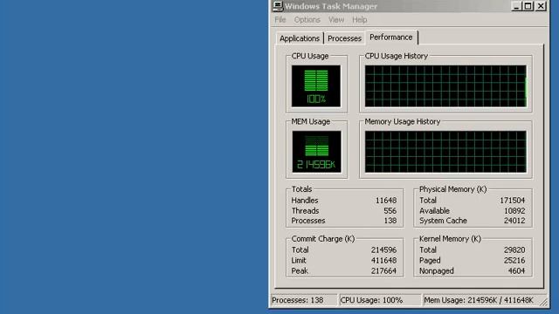
Task: Click Kernel Memory Total value 29820
Action: pyautogui.click(x=514, y=250)
